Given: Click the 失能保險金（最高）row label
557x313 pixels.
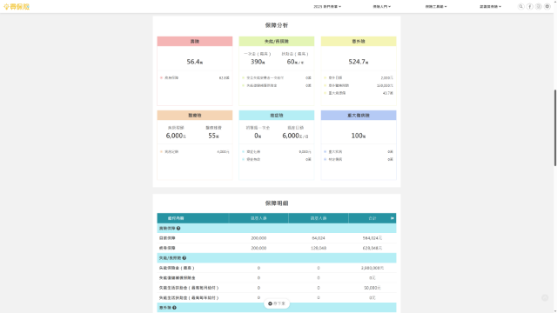Looking at the screenshot, I should (x=177, y=268).
